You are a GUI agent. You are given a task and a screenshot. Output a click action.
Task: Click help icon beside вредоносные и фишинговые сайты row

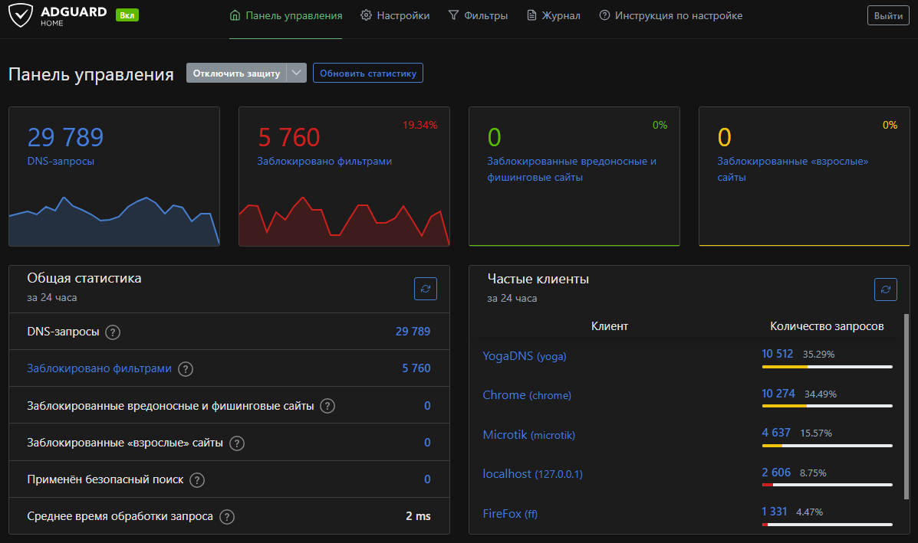click(327, 406)
